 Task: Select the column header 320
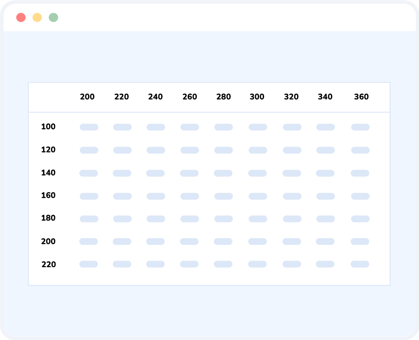(x=291, y=97)
